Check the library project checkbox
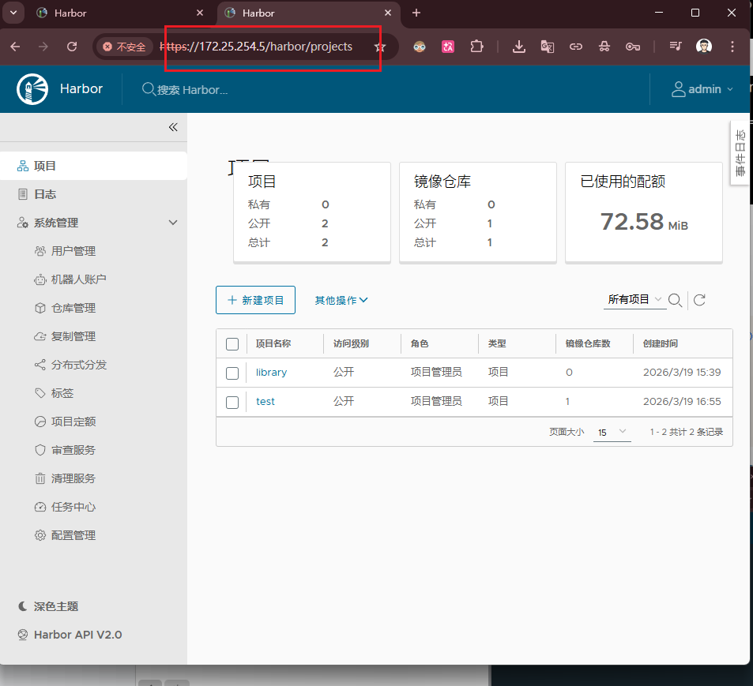 pos(232,373)
